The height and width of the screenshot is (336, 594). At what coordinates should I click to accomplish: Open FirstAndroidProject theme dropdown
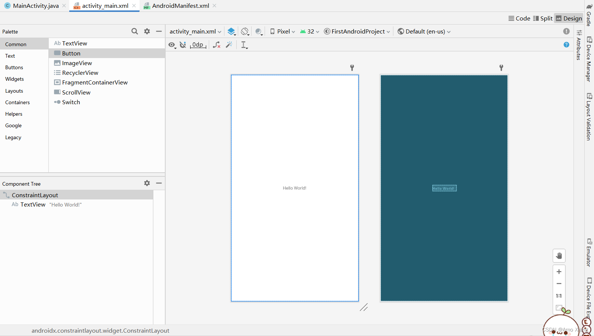tap(357, 32)
